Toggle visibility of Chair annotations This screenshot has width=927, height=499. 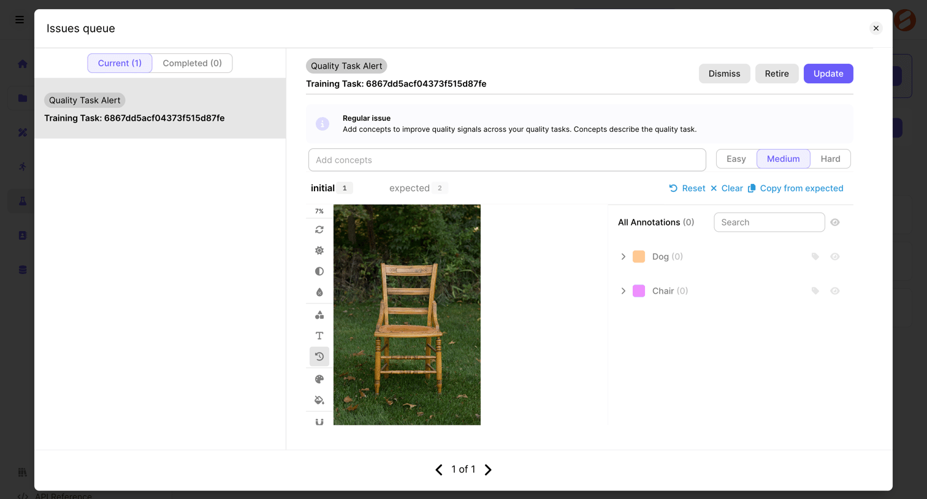[x=835, y=291]
